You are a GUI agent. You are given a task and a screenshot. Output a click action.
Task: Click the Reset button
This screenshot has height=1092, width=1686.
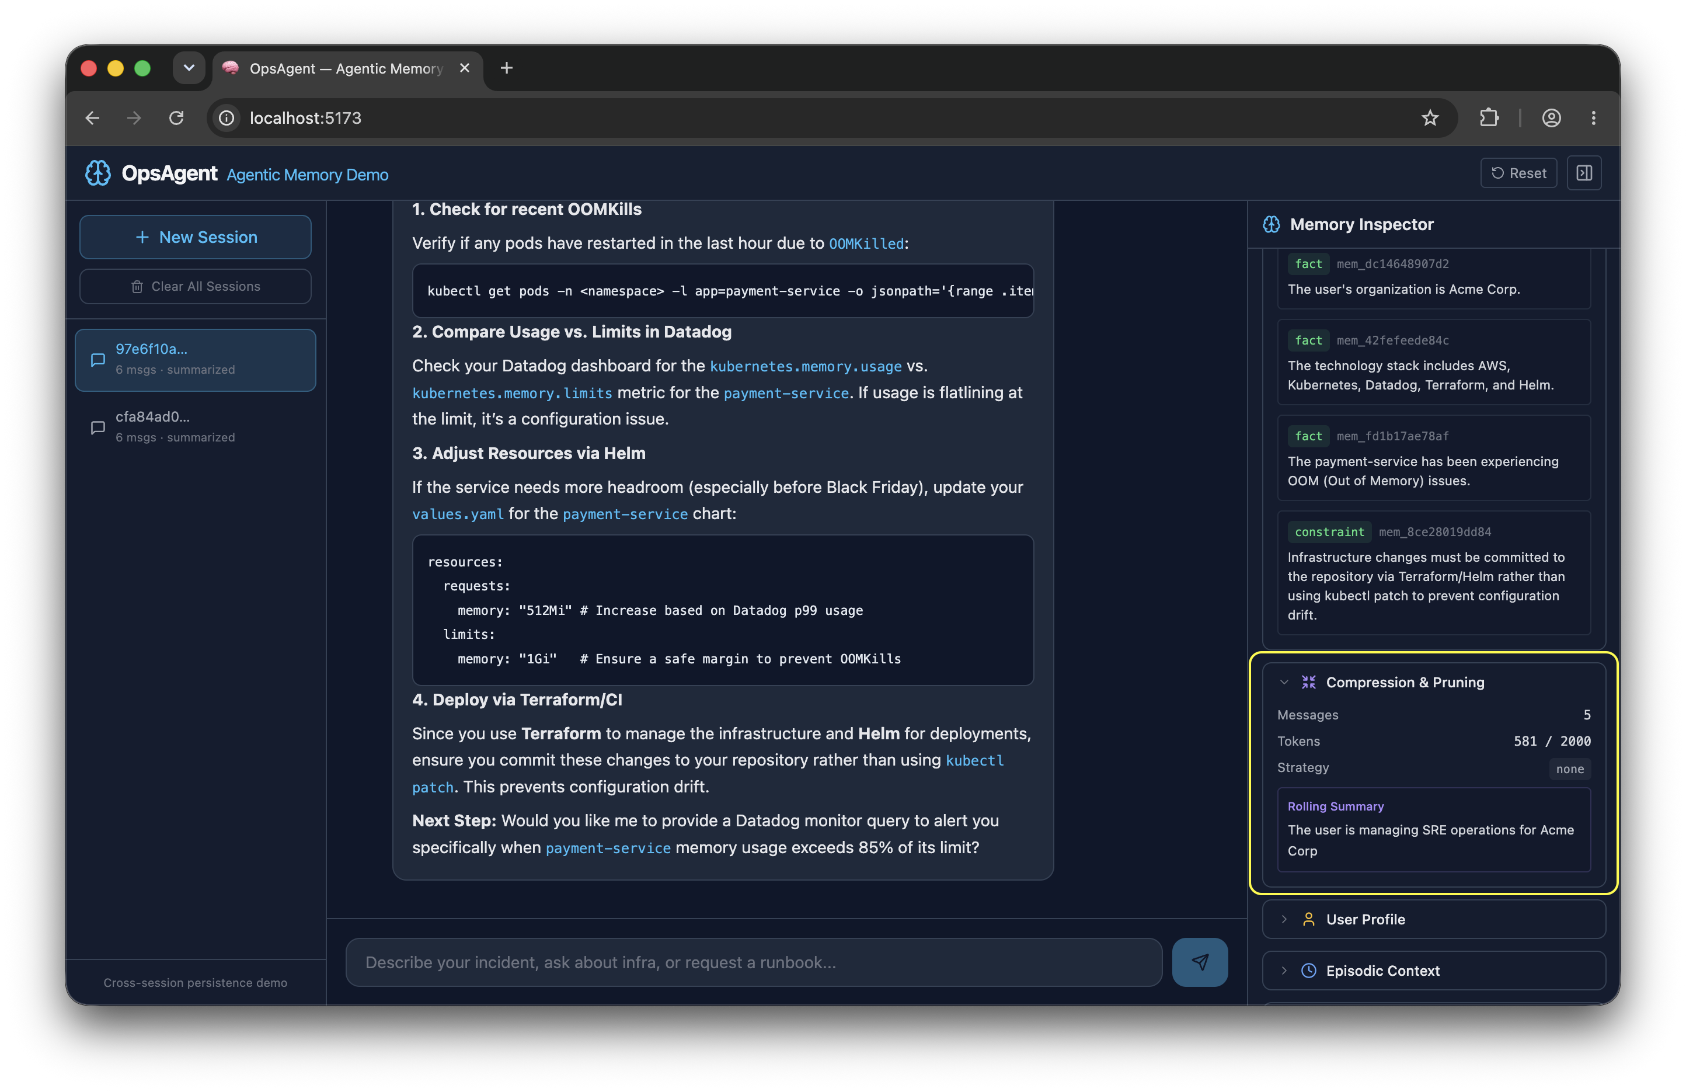click(x=1518, y=173)
